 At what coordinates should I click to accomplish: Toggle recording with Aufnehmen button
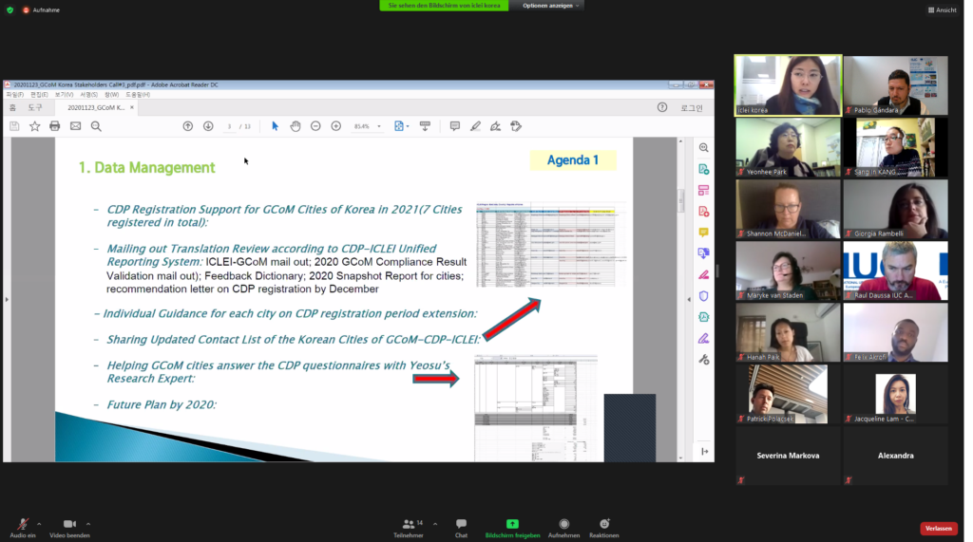563,528
